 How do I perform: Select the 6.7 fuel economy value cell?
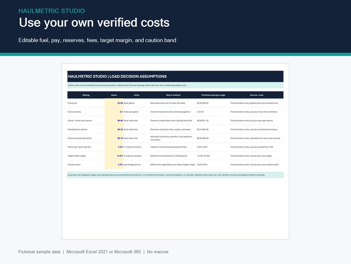[x=114, y=112]
